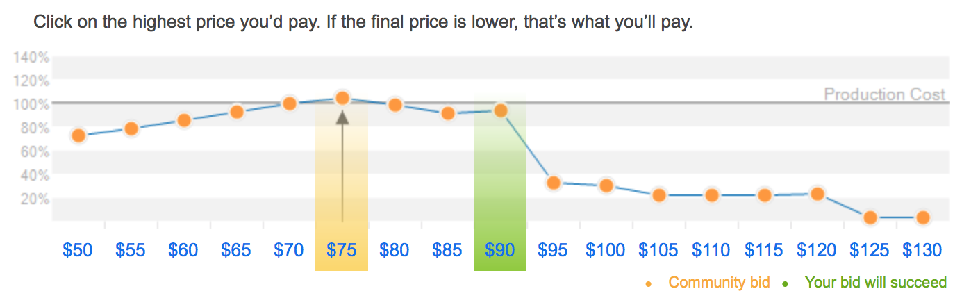Screen dimensions: 971x307
Task: Choose the $80 bid price
Action: (x=395, y=250)
